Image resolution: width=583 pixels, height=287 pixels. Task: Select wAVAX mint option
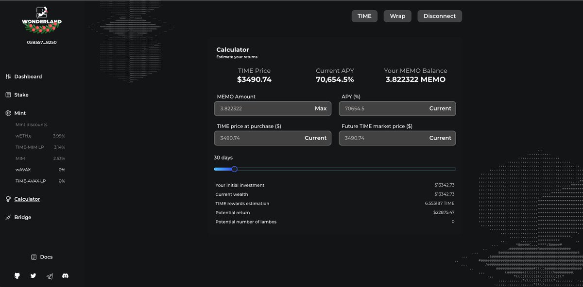click(x=40, y=170)
